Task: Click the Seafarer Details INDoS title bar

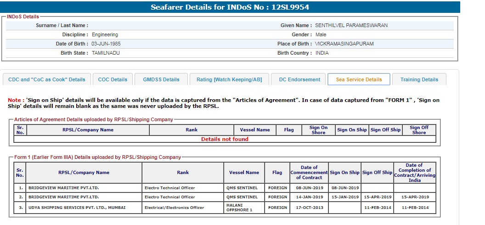Action: click(230, 7)
